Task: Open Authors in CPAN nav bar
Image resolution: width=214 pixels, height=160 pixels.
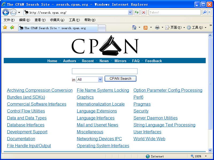Action: (70, 61)
